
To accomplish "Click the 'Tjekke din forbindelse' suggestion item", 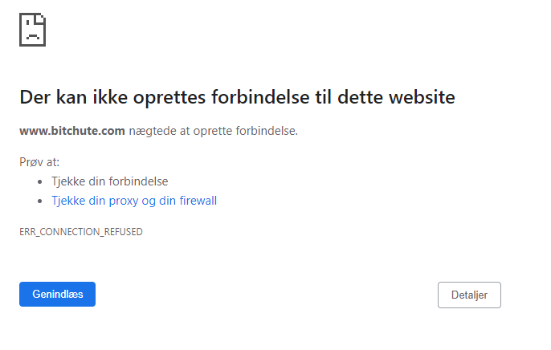I will 109,181.
